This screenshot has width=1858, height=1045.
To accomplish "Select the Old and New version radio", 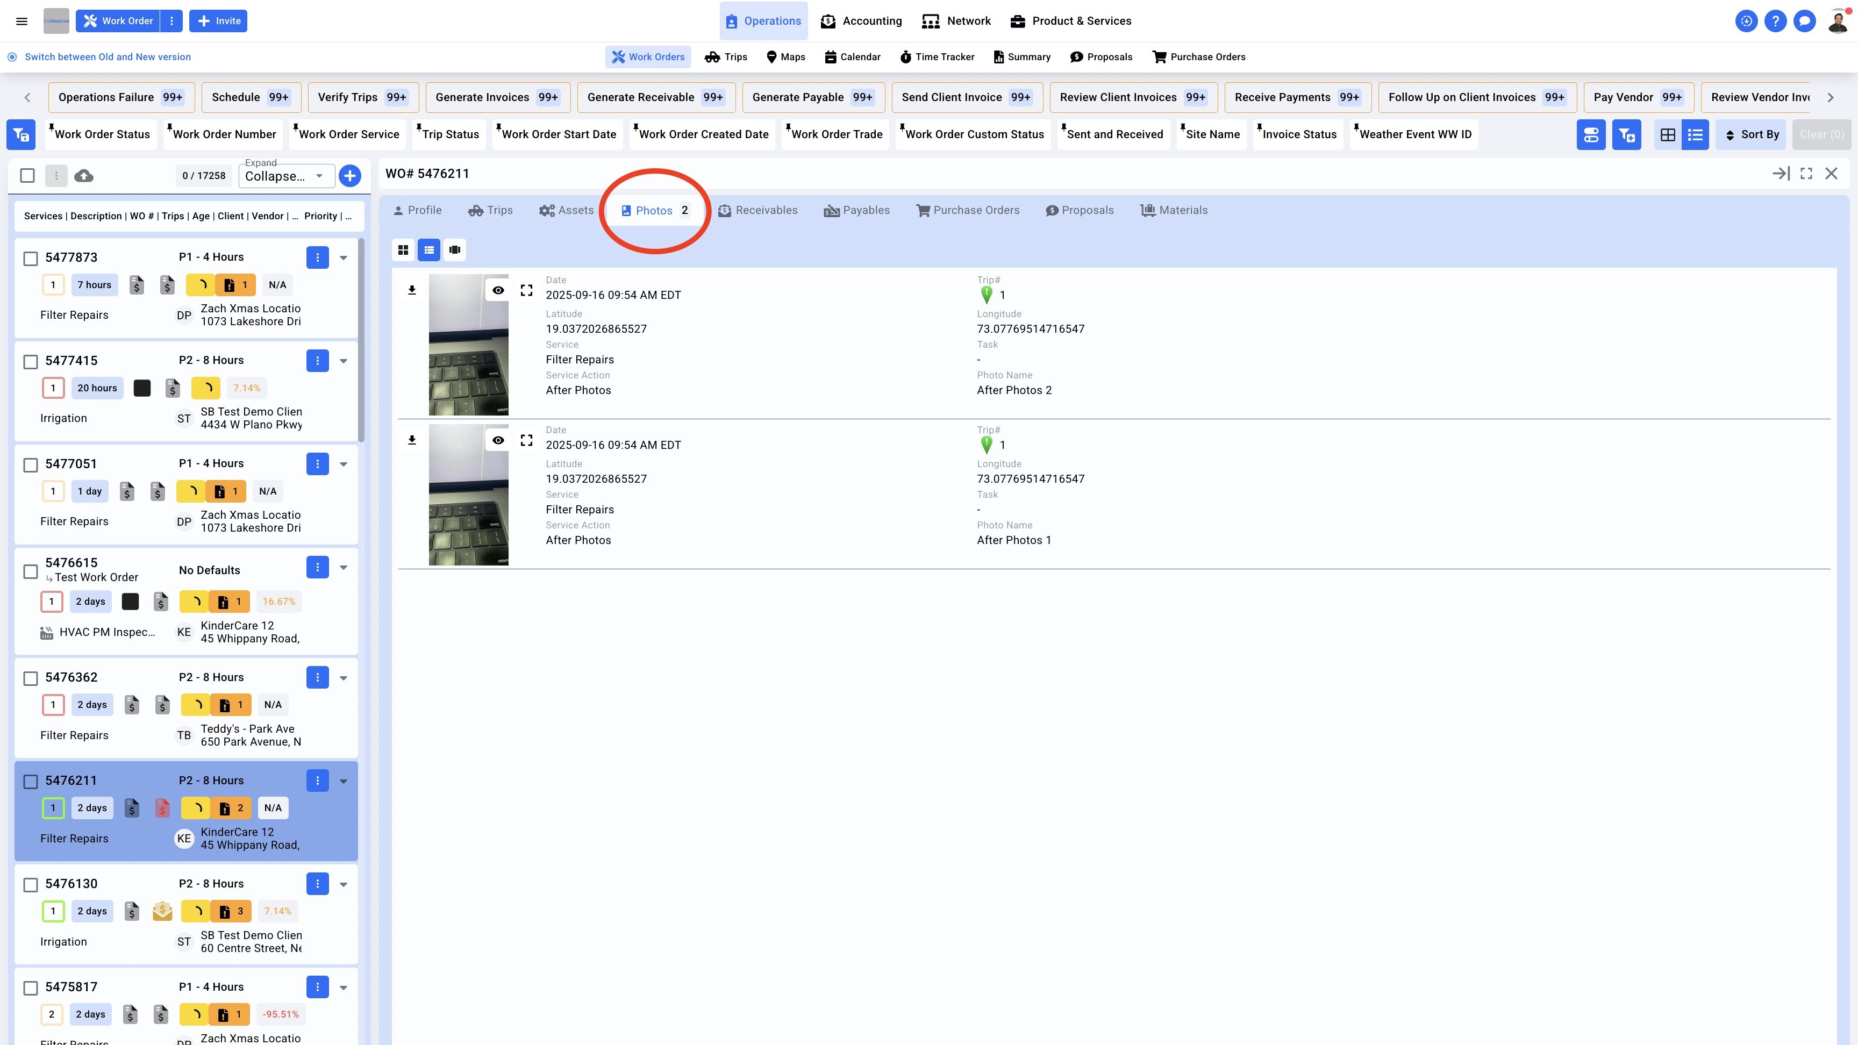I will click(12, 57).
